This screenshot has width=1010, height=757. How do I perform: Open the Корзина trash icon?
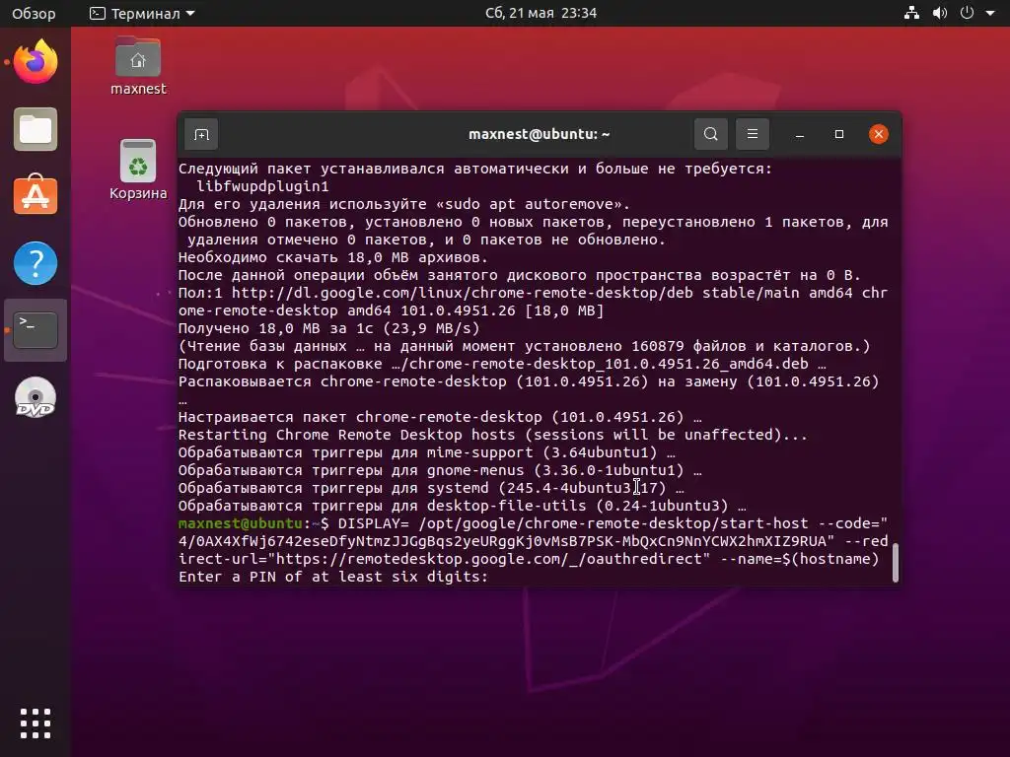(x=138, y=170)
